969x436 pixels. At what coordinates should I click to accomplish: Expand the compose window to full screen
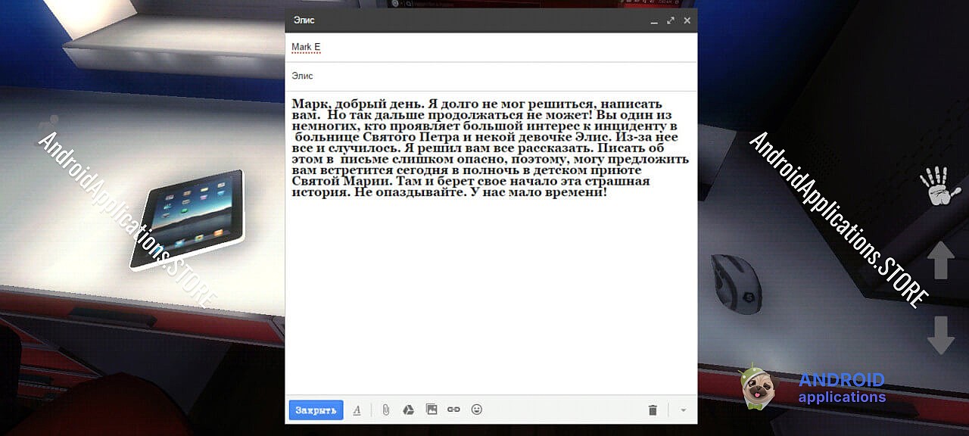click(x=671, y=20)
